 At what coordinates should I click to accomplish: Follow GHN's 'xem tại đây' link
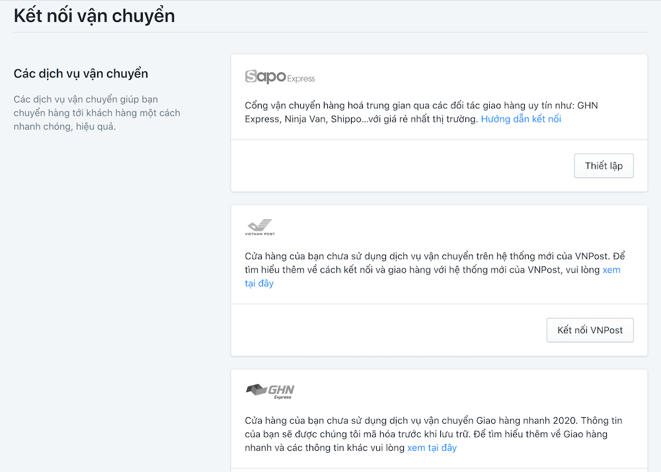click(432, 448)
